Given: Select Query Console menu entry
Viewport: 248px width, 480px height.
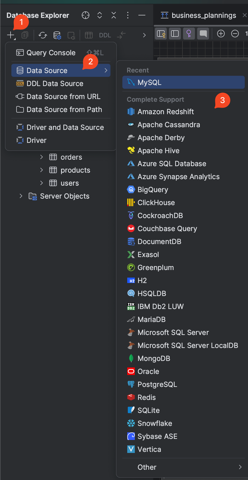Looking at the screenshot, I should pyautogui.click(x=51, y=53).
